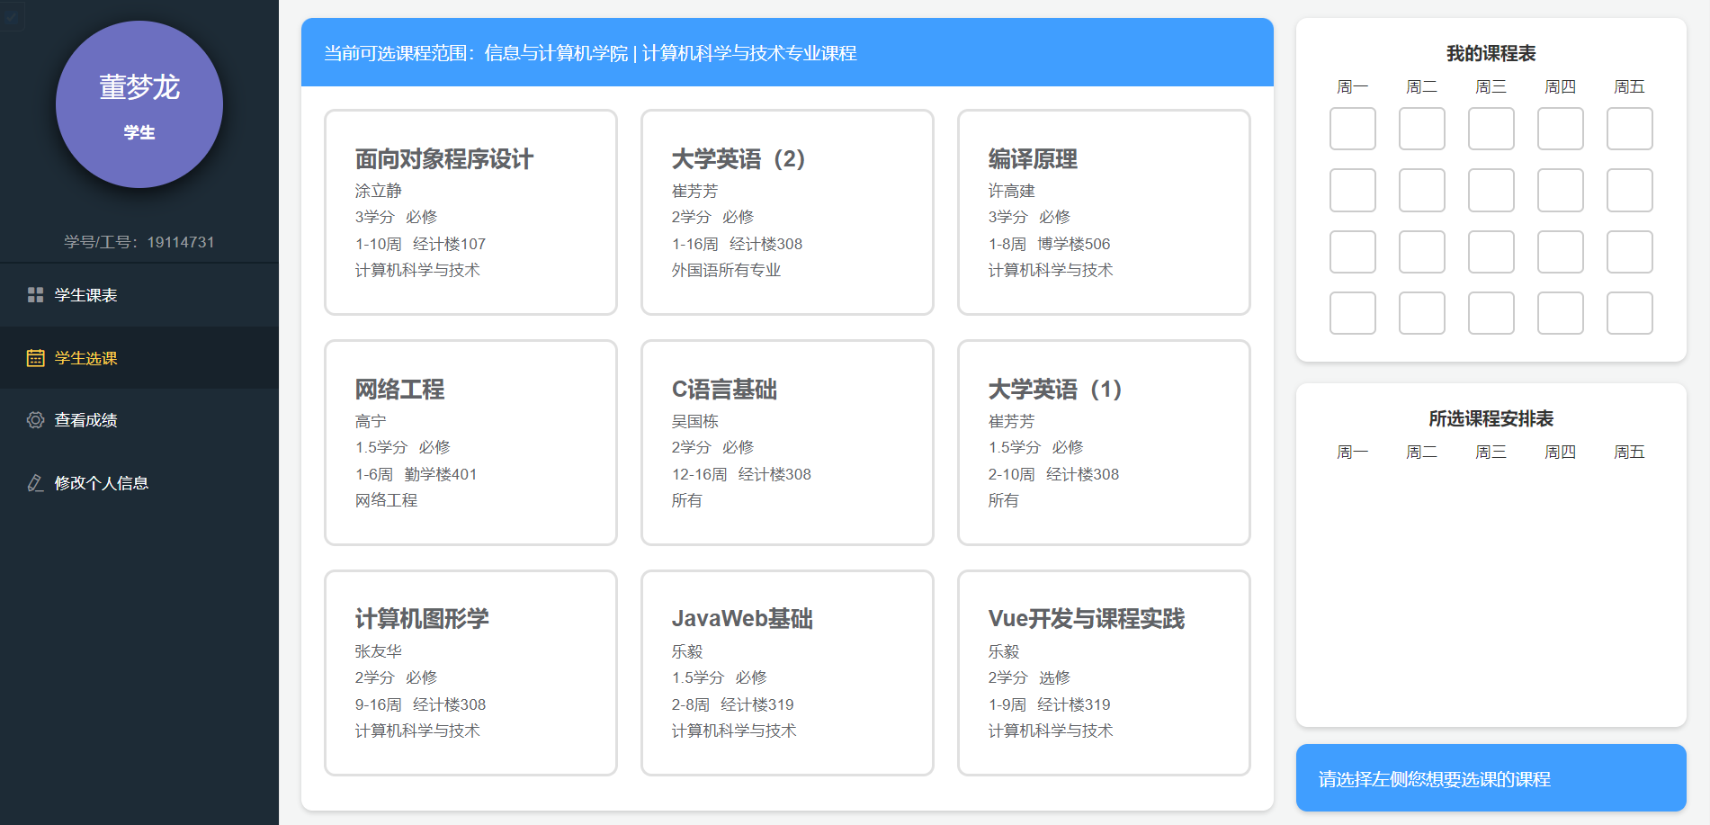Click the pencil icon beside 修改个人信息

tap(35, 483)
